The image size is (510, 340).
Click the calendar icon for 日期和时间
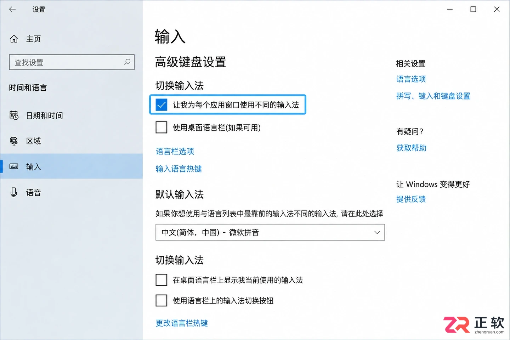14,115
